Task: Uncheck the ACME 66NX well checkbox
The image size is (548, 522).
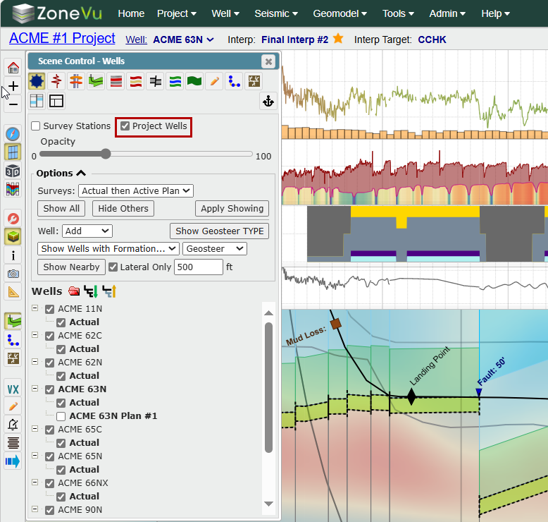Action: [49, 483]
